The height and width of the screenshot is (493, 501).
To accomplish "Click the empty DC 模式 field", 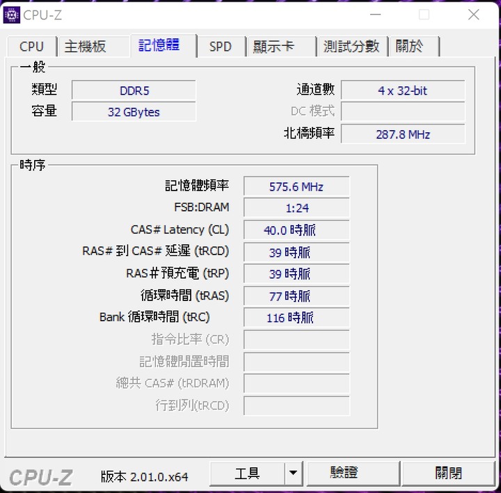I will click(403, 111).
